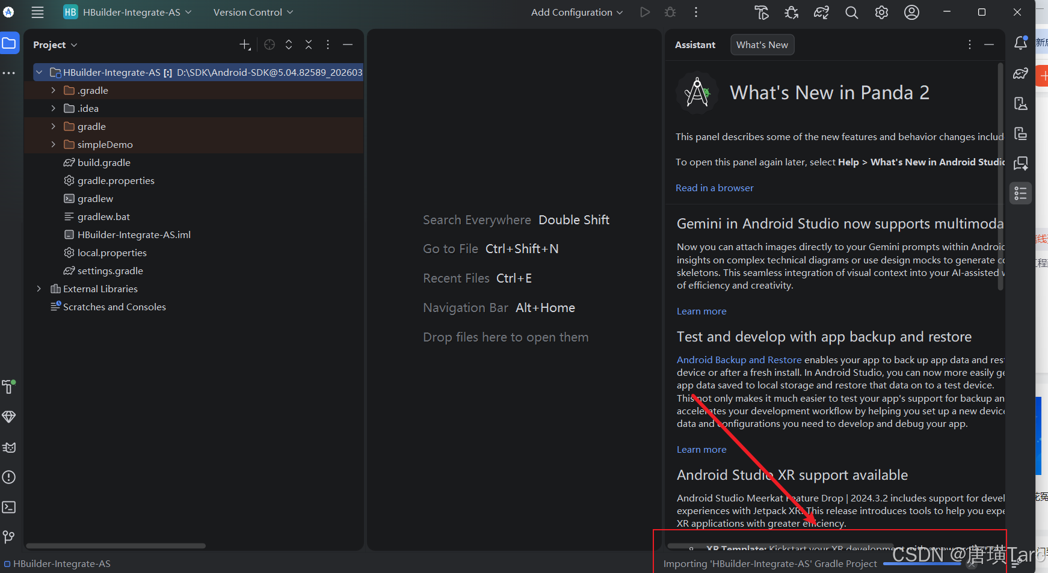Open Running Devices icon in right sidebar

1021,133
